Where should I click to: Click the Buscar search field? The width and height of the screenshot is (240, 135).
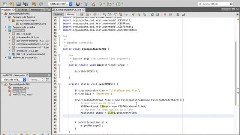(215, 4)
